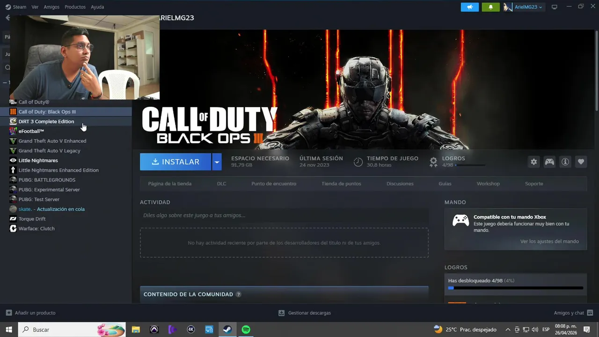This screenshot has height=337, width=599.
Task: Click Añadir un producto
Action: point(30,313)
